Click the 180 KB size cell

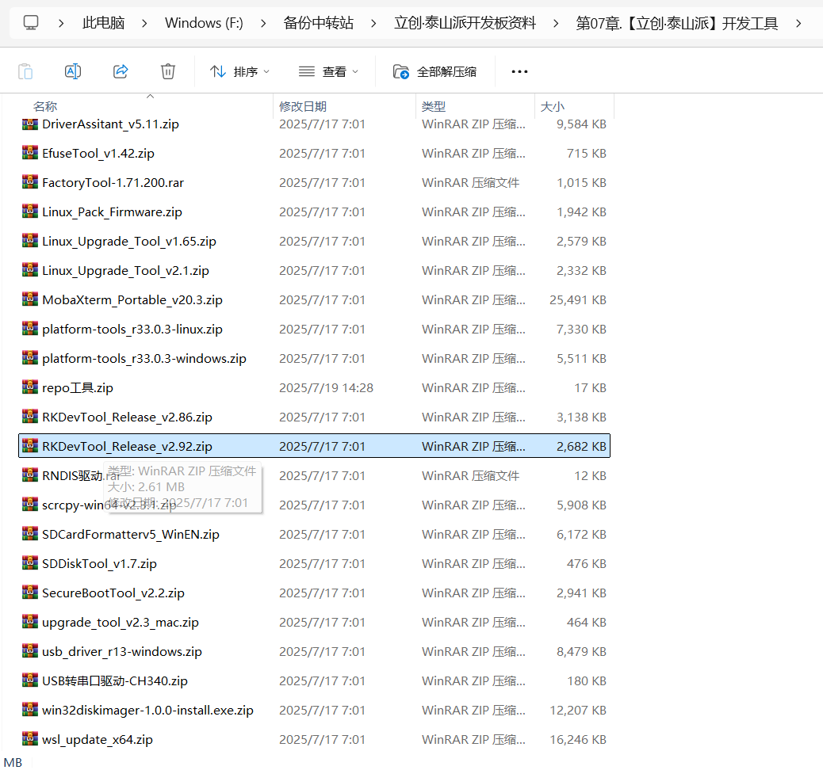[x=587, y=680]
